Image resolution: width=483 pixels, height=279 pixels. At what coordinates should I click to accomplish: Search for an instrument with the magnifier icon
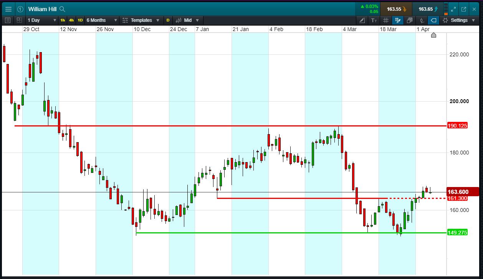coord(63,9)
